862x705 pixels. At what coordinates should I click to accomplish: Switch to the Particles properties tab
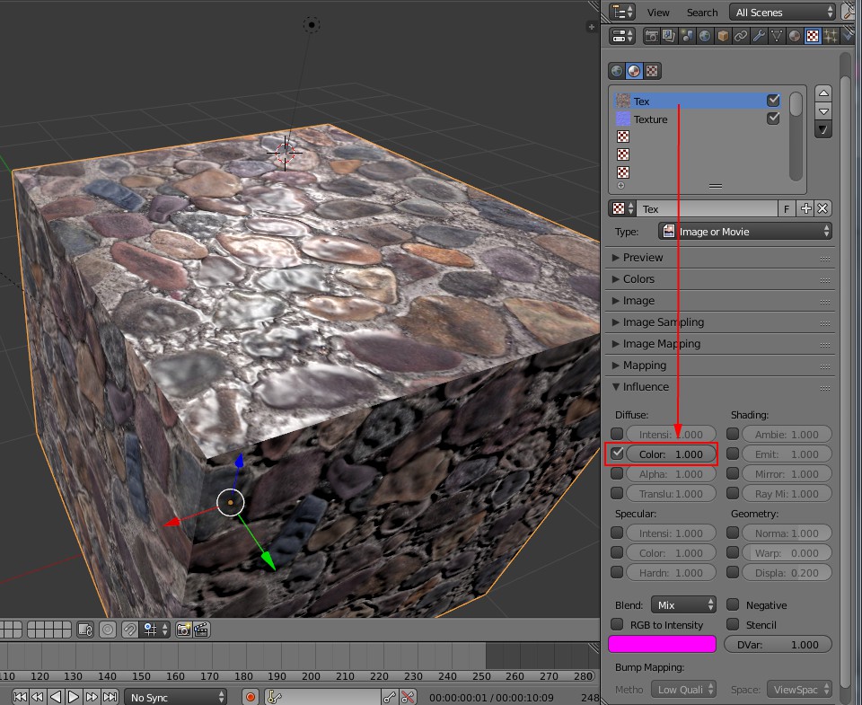831,37
